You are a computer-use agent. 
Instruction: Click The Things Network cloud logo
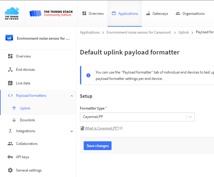pos(12,14)
